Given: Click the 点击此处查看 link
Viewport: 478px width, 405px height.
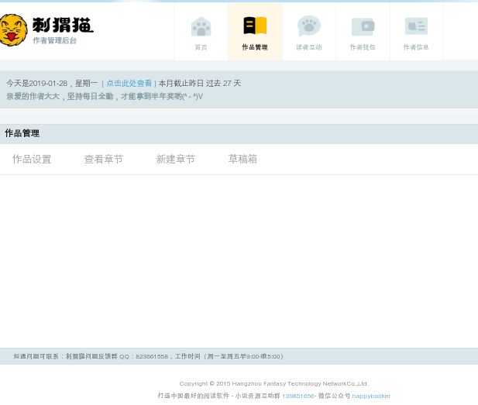Looking at the screenshot, I should point(129,83).
